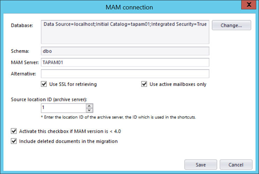
Task: Click the empty Alternative server field
Action: coord(125,74)
